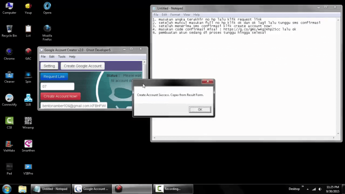Select the Winamp desktop shortcut
The image size is (345, 194).
click(28, 121)
